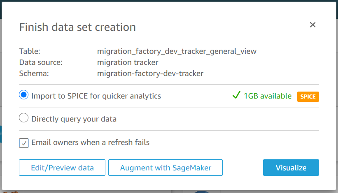Viewport: 338px width, 193px height.
Task: Click the orange SPICE badge
Action: (x=308, y=96)
